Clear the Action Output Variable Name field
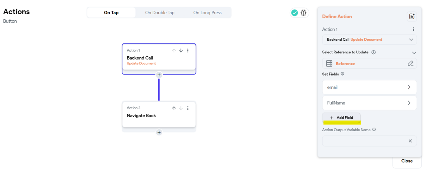427x170 pixels. 410,141
